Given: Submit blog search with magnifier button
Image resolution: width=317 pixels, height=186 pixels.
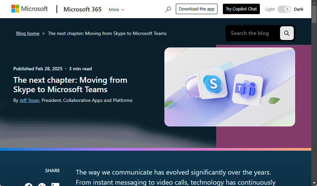Looking at the screenshot, I should (287, 33).
